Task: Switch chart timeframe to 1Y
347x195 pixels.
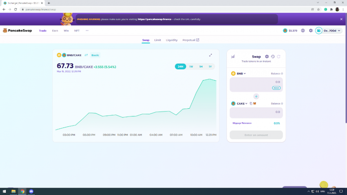Action: 210,67
